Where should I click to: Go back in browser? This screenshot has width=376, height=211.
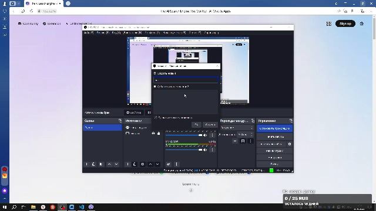pos(14,11)
